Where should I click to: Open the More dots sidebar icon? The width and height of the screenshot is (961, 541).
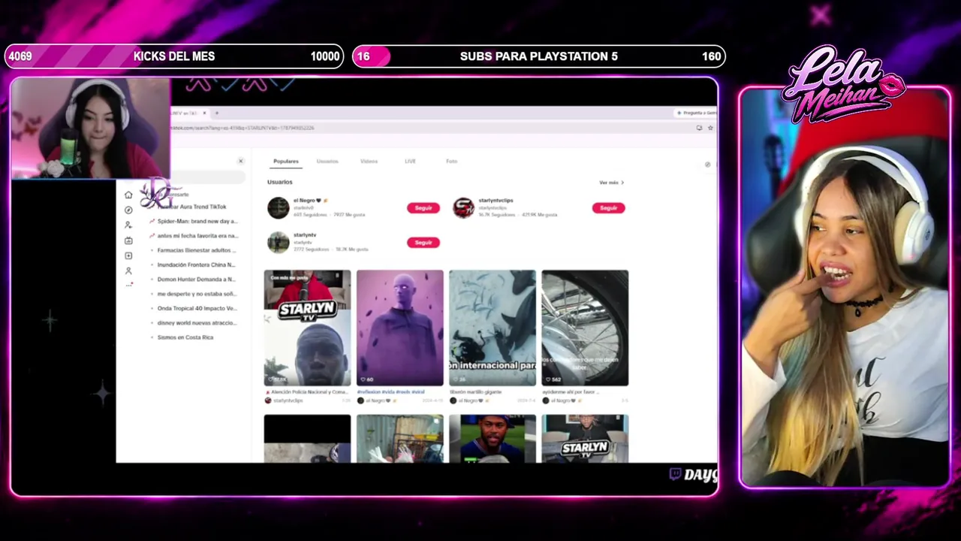[128, 284]
